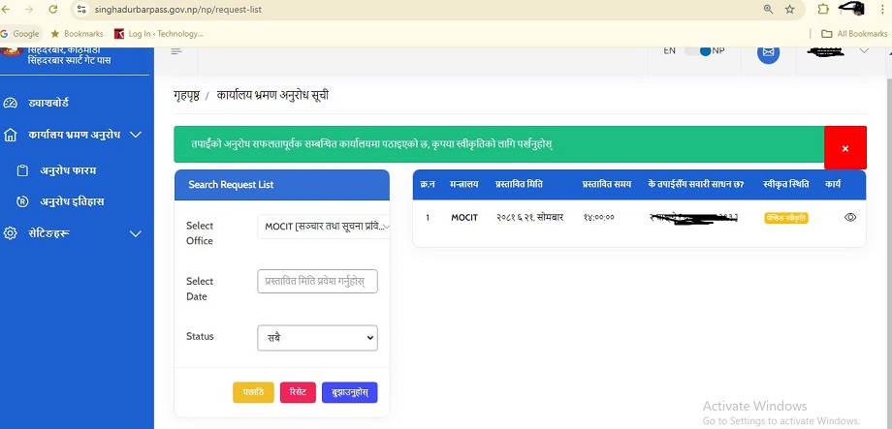The image size is (892, 429).
Task: Click the browser forward arrow
Action: 29,10
